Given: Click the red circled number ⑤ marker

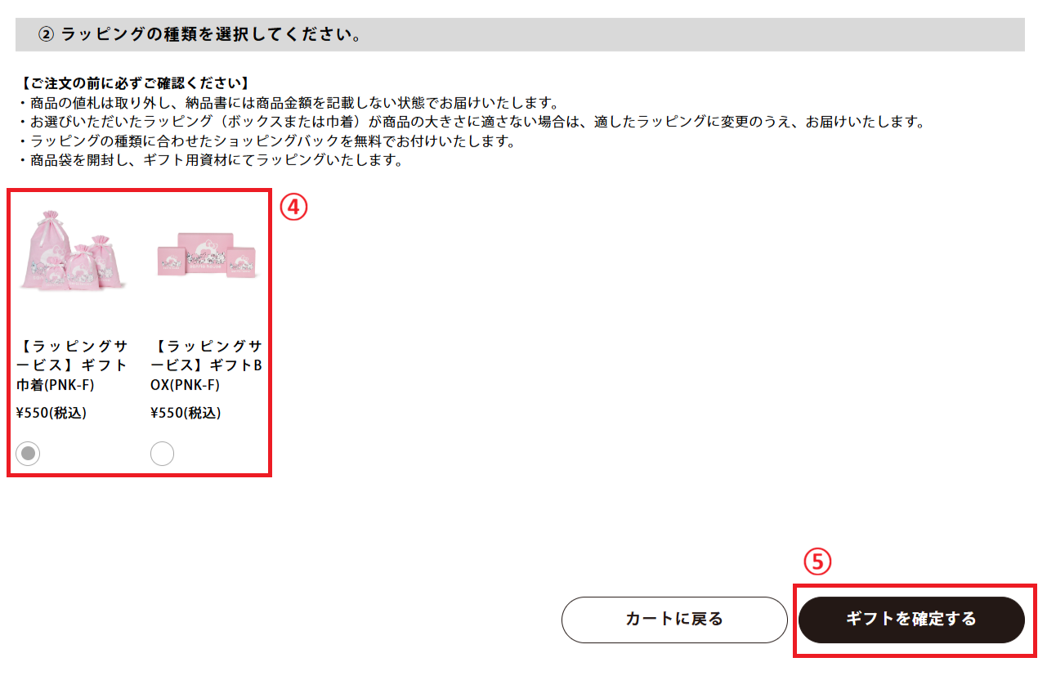Looking at the screenshot, I should pos(817,561).
